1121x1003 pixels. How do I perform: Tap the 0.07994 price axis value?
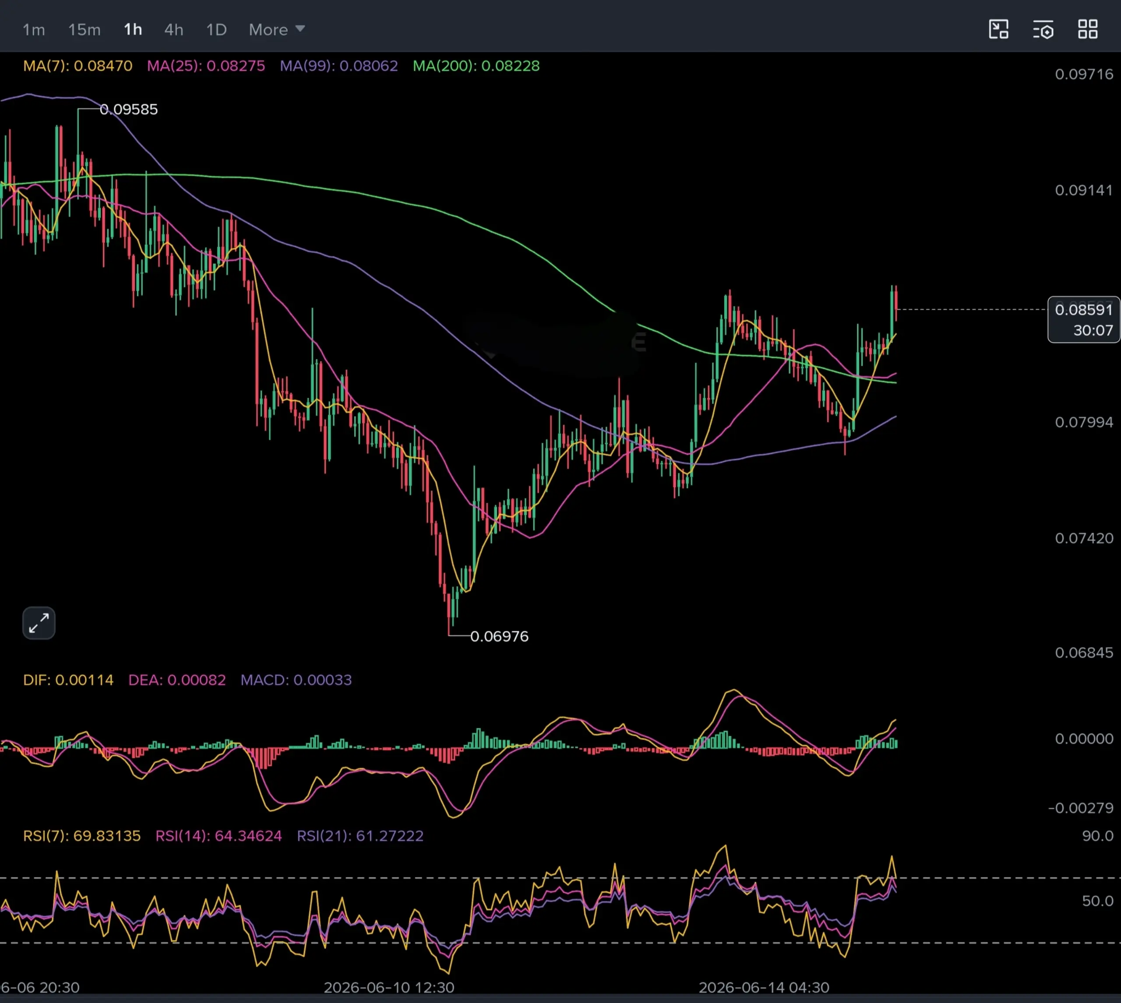coord(1084,422)
